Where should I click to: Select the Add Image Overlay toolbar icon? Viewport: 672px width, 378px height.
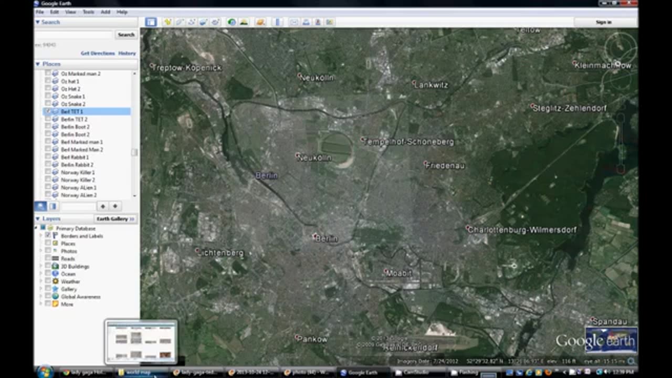[x=203, y=22]
